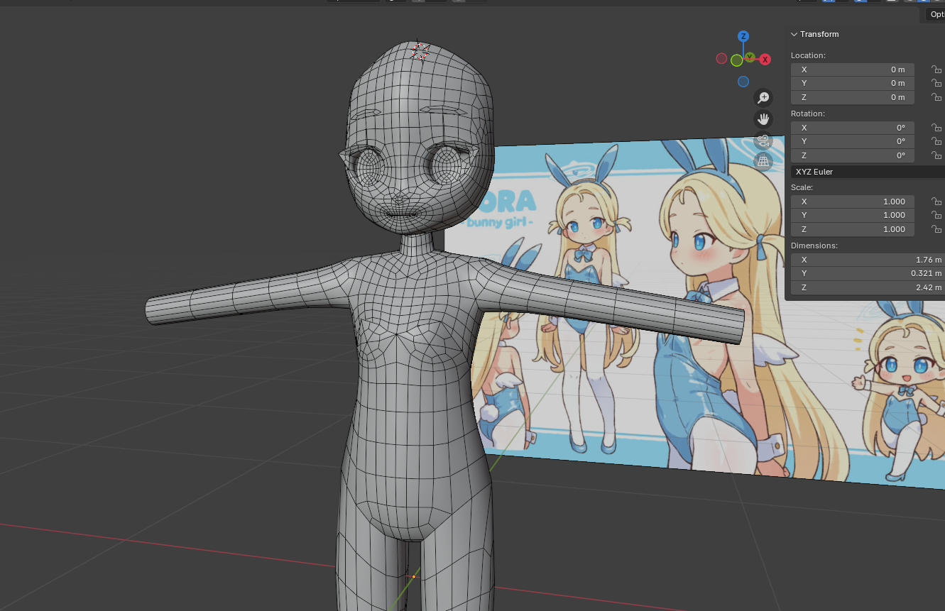This screenshot has height=611, width=945.
Task: Switch perspective/orthographic with the grid icon
Action: (x=763, y=161)
